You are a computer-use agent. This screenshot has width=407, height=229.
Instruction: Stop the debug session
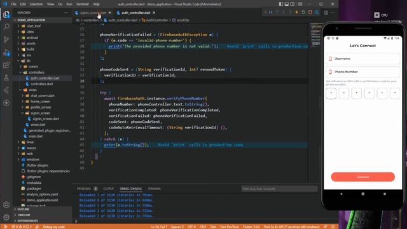[310, 13]
